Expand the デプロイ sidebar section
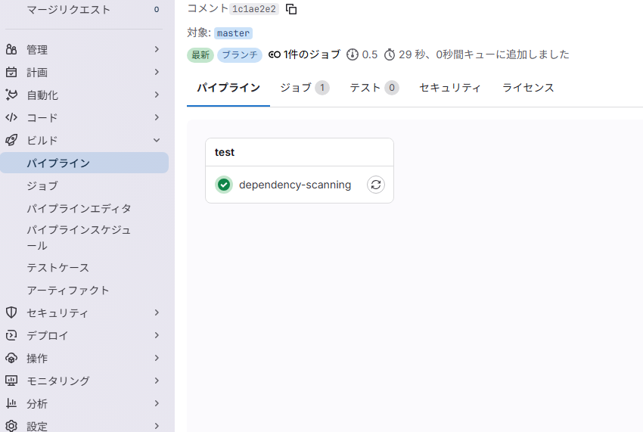 tap(157, 335)
